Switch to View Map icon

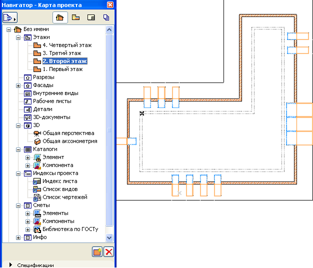coord(75,17)
